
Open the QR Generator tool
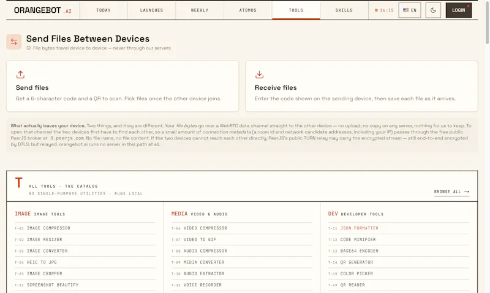pos(399,262)
